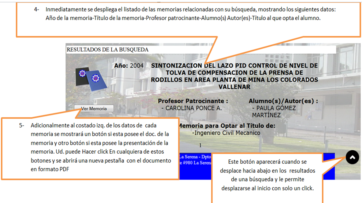Click the memoria book covers thumbnail

pyautogui.click(x=91, y=79)
